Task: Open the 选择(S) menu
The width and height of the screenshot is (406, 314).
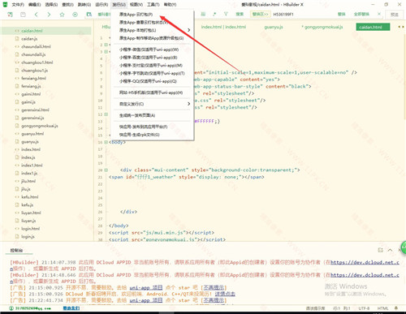Action: coord(51,5)
